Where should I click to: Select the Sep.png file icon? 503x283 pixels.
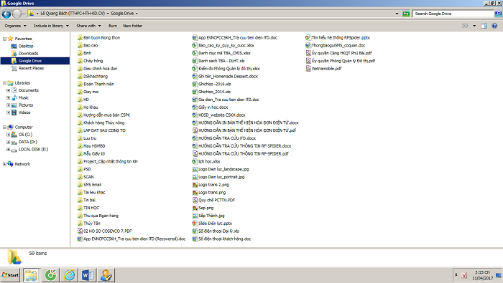pyautogui.click(x=195, y=208)
